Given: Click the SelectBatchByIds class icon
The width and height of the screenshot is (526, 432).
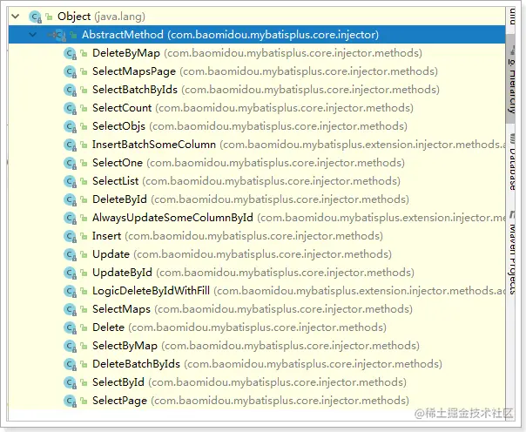Looking at the screenshot, I should [71, 90].
